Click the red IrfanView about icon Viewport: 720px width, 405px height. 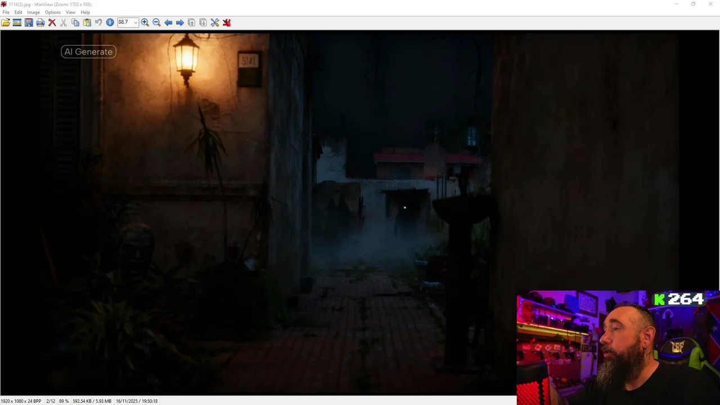coord(227,22)
